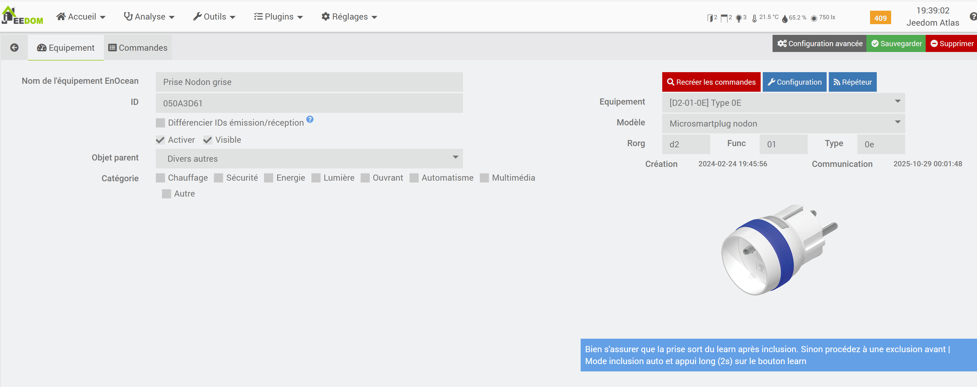The image size is (977, 387).
Task: Click the blue help question mark icon
Action: click(310, 119)
